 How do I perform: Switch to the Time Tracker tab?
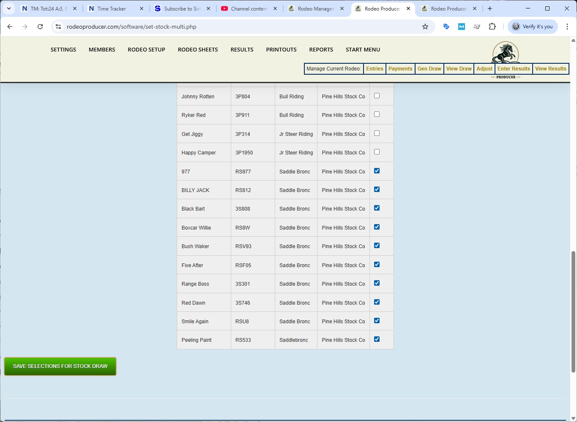tap(112, 8)
